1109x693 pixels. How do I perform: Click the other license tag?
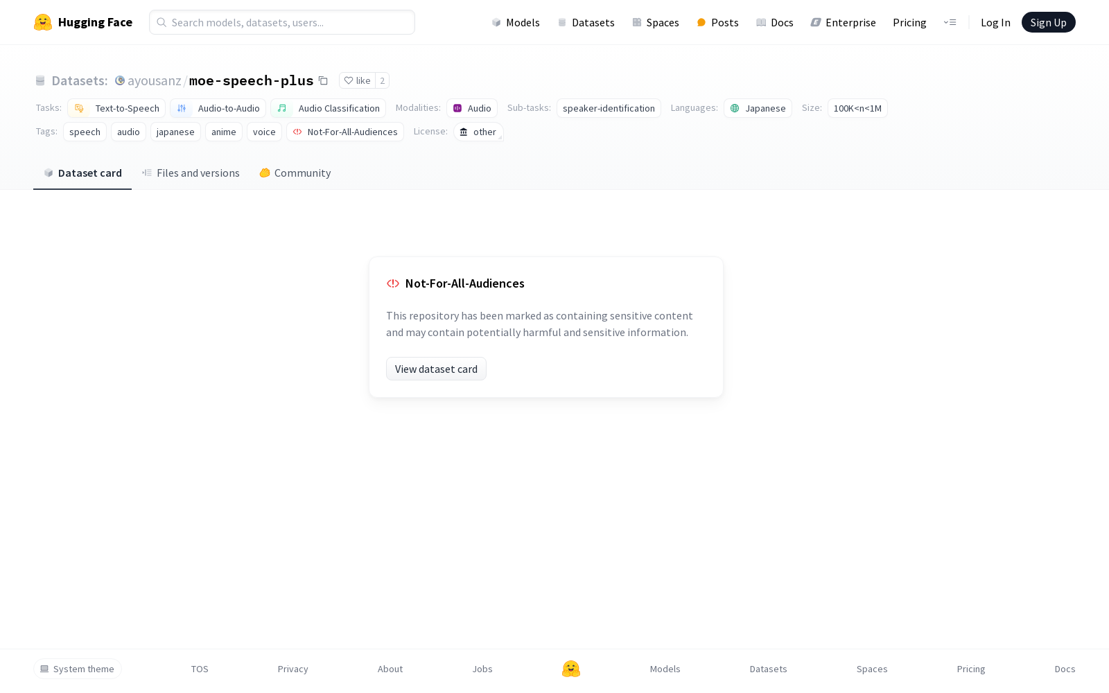point(478,132)
